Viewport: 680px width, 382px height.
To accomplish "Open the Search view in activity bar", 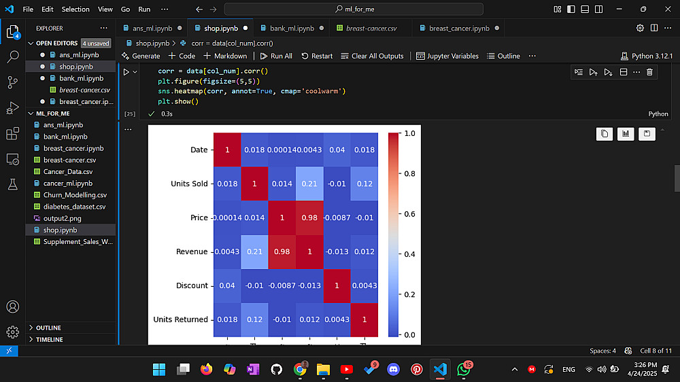I will pos(12,56).
